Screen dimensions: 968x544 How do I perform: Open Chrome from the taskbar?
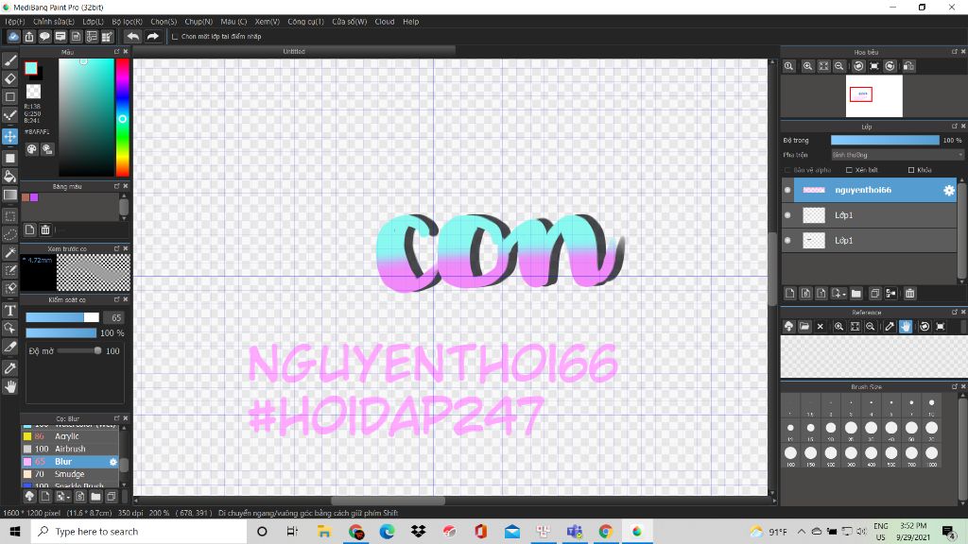(606, 531)
